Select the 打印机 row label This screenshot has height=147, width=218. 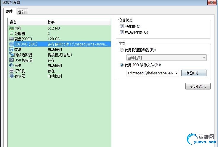coord(20,71)
